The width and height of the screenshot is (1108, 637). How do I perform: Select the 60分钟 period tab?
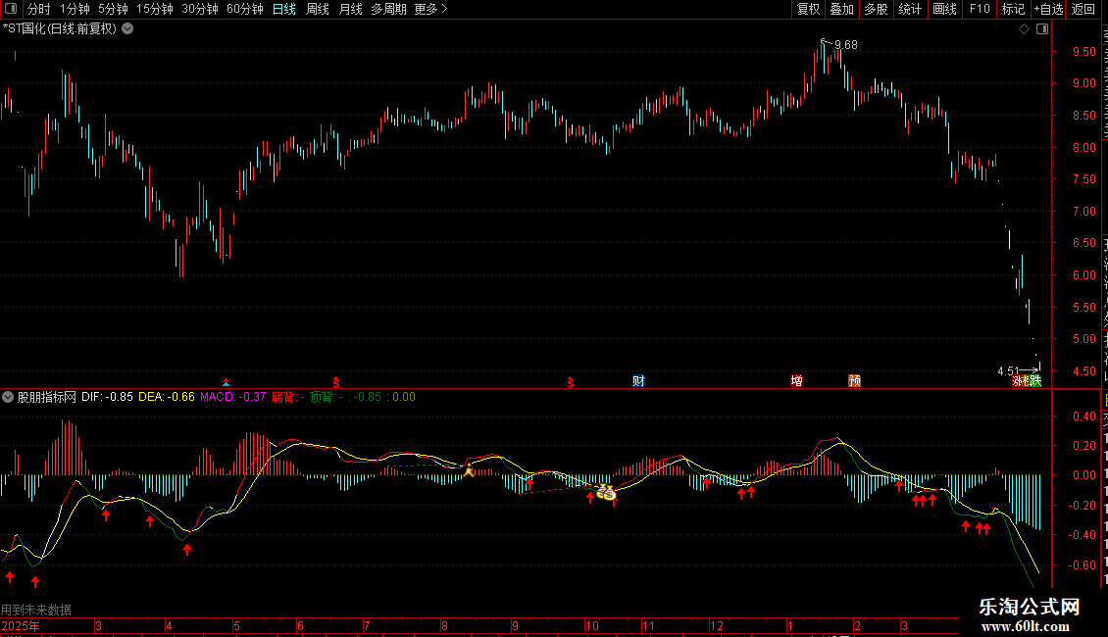coord(244,9)
